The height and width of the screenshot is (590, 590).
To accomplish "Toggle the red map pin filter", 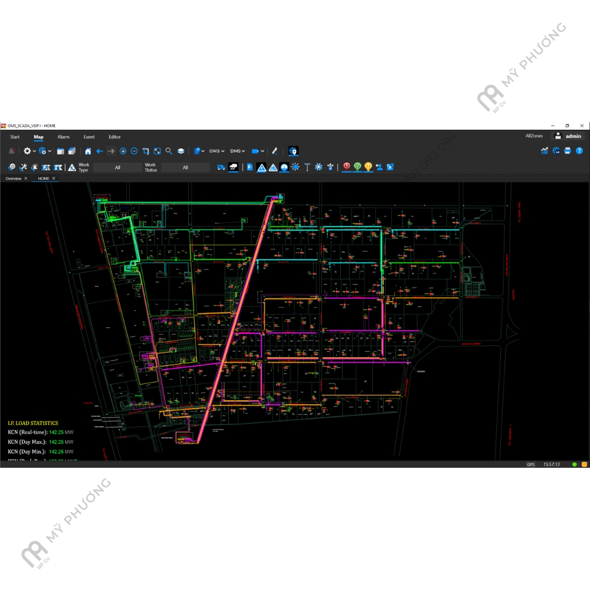I will click(x=347, y=167).
